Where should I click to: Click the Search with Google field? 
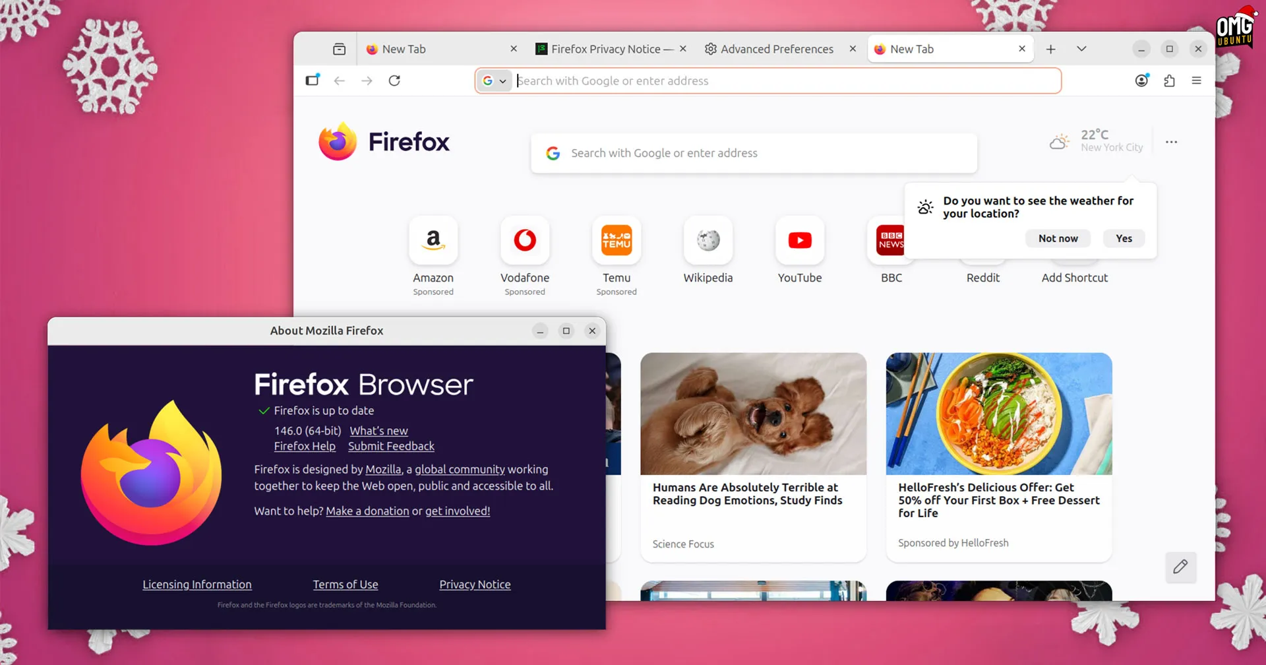click(x=754, y=153)
